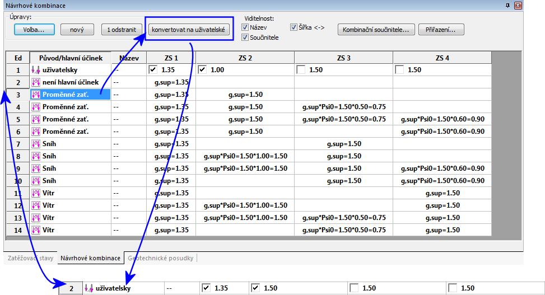Click the Sníh icon in row 10
The height and width of the screenshot is (295, 545).
[36, 181]
